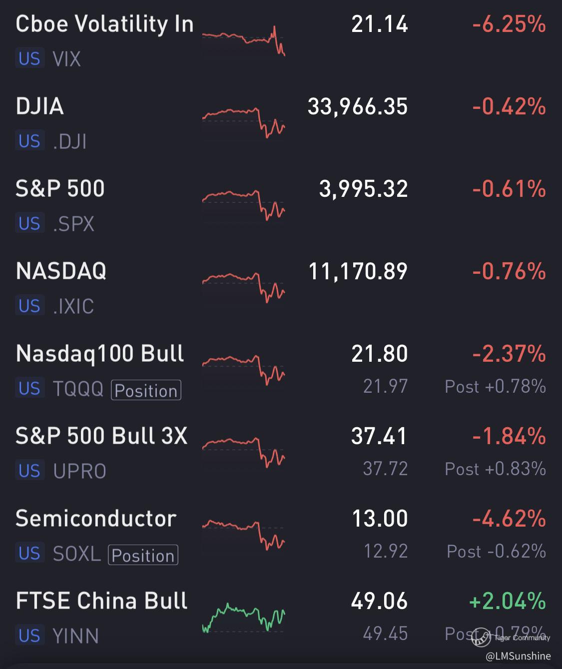Image resolution: width=562 pixels, height=669 pixels.
Task: Click the US market badge beside VIX
Action: pos(29,59)
